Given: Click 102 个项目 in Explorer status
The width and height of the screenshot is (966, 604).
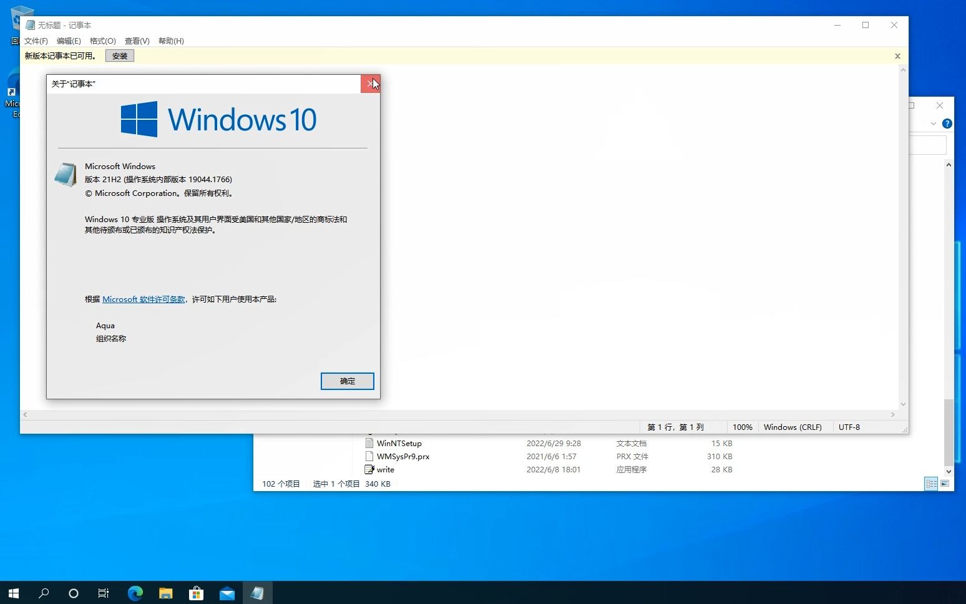Looking at the screenshot, I should point(281,484).
